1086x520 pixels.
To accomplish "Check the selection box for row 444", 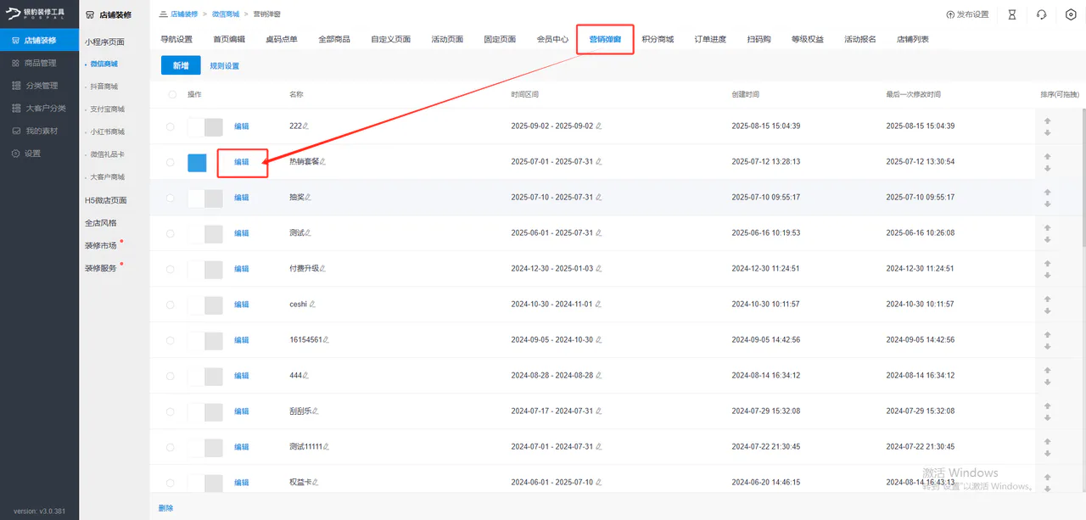I will click(x=171, y=376).
